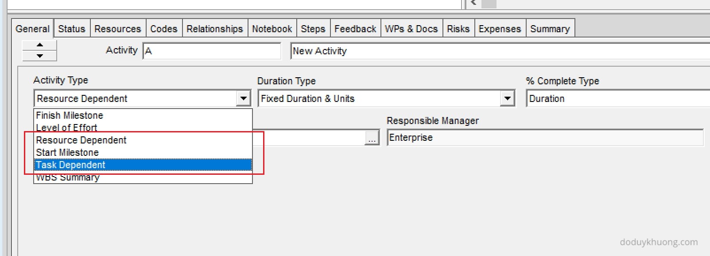
Task: Go to the Relationships tab
Action: pyautogui.click(x=214, y=29)
